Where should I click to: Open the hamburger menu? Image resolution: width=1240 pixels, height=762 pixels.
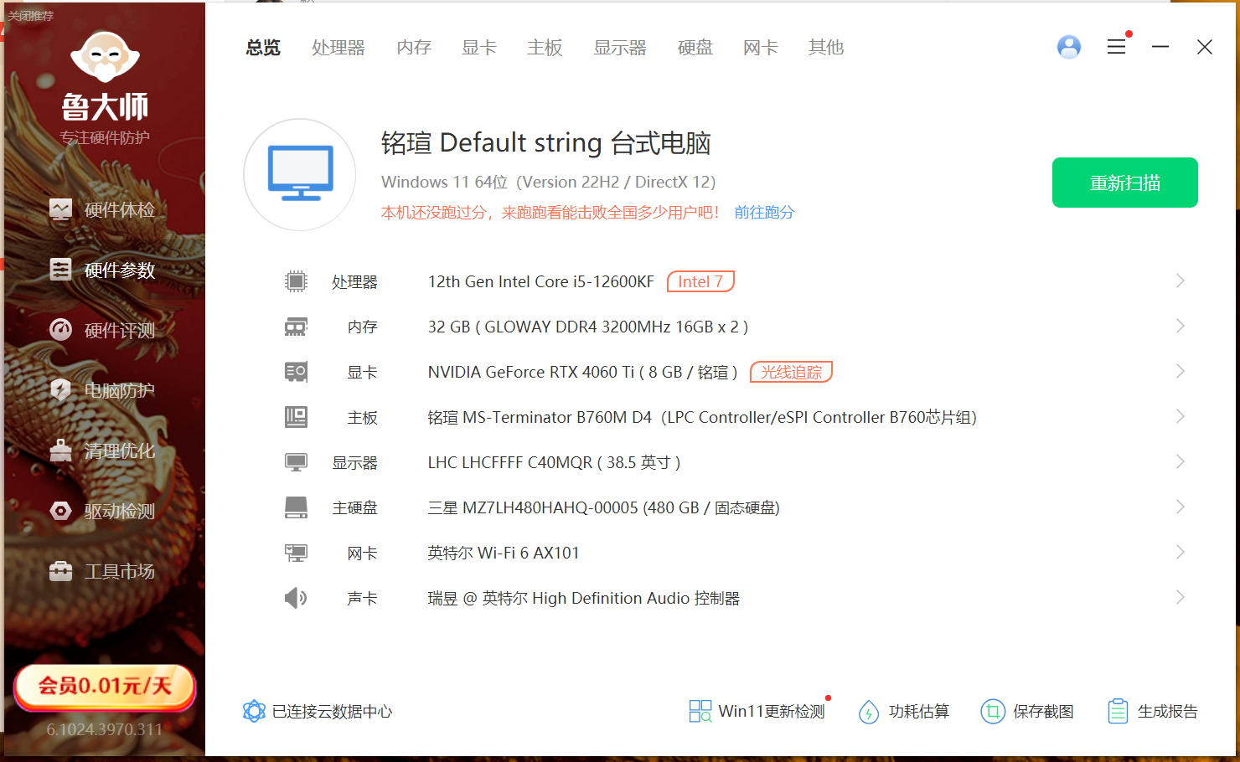[1116, 47]
